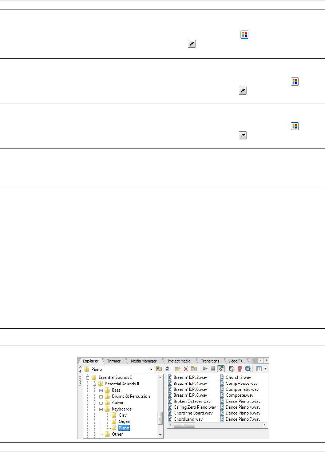Collapse the top Essential Sounds II node

(88, 378)
